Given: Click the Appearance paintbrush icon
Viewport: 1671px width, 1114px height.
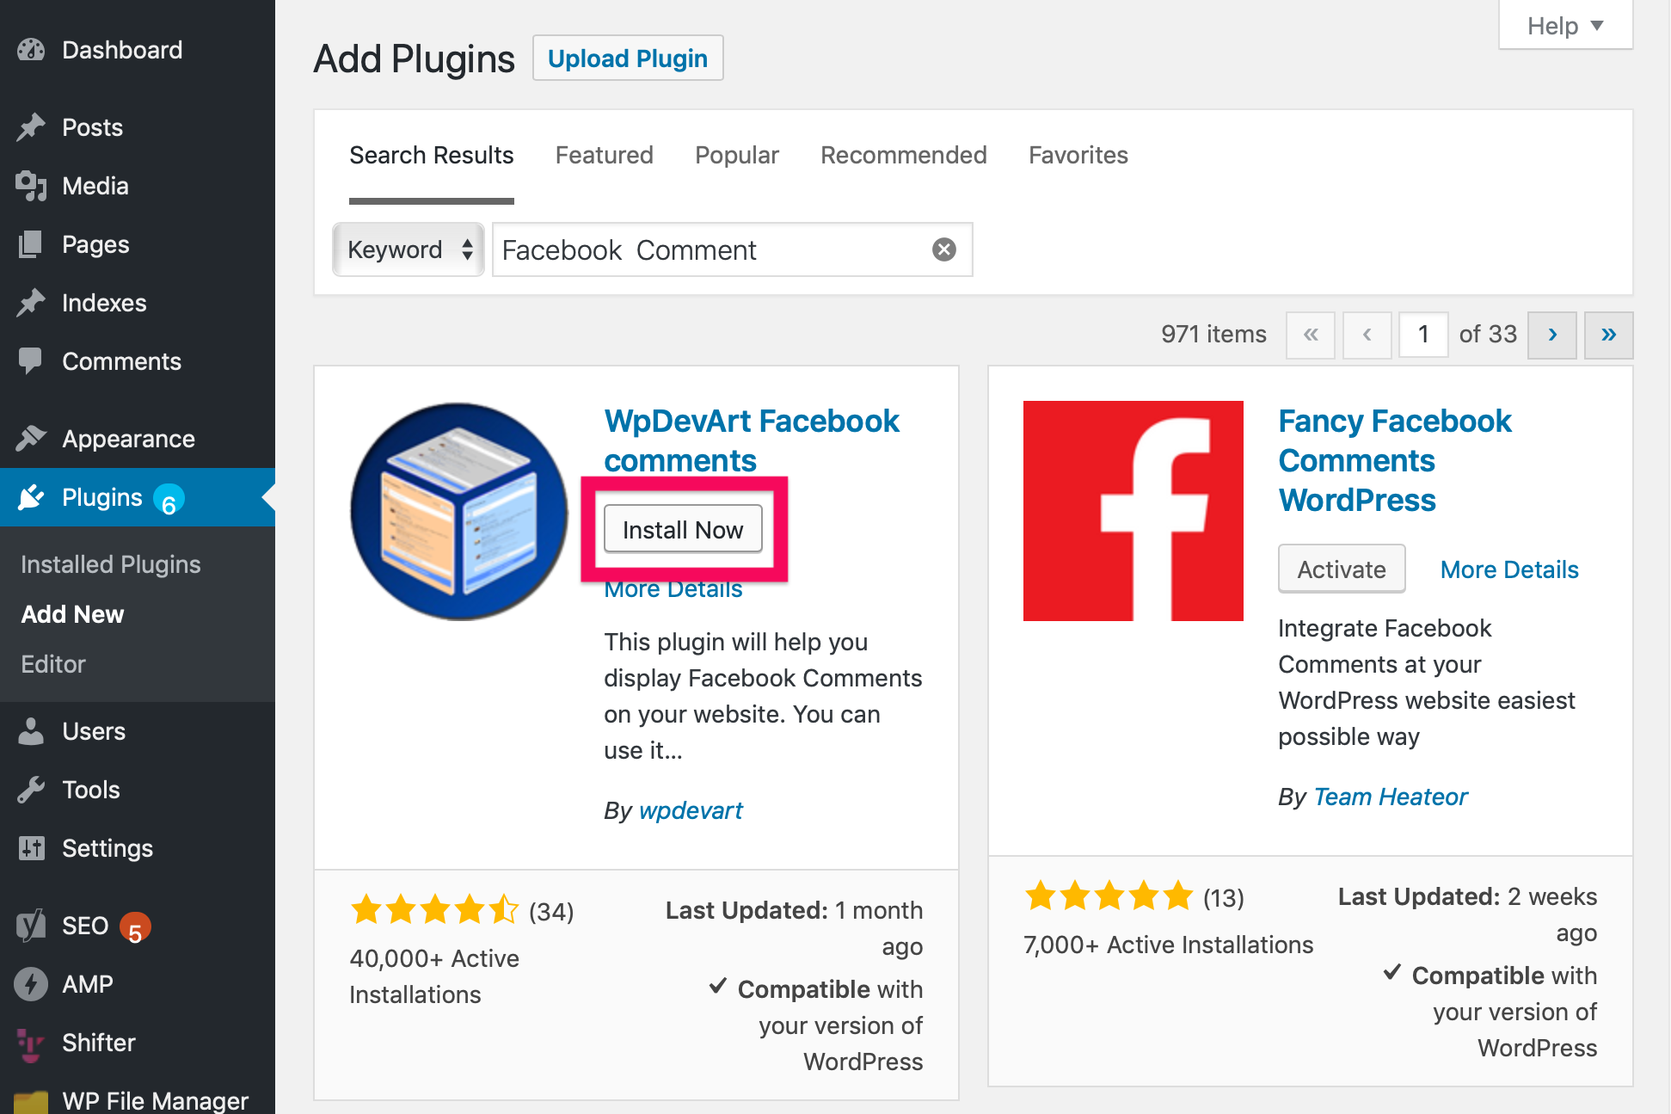Looking at the screenshot, I should click(31, 439).
